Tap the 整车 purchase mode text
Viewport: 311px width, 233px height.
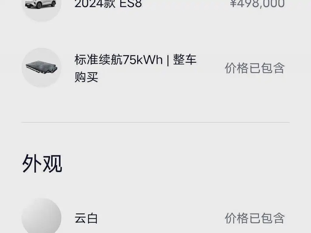point(185,60)
